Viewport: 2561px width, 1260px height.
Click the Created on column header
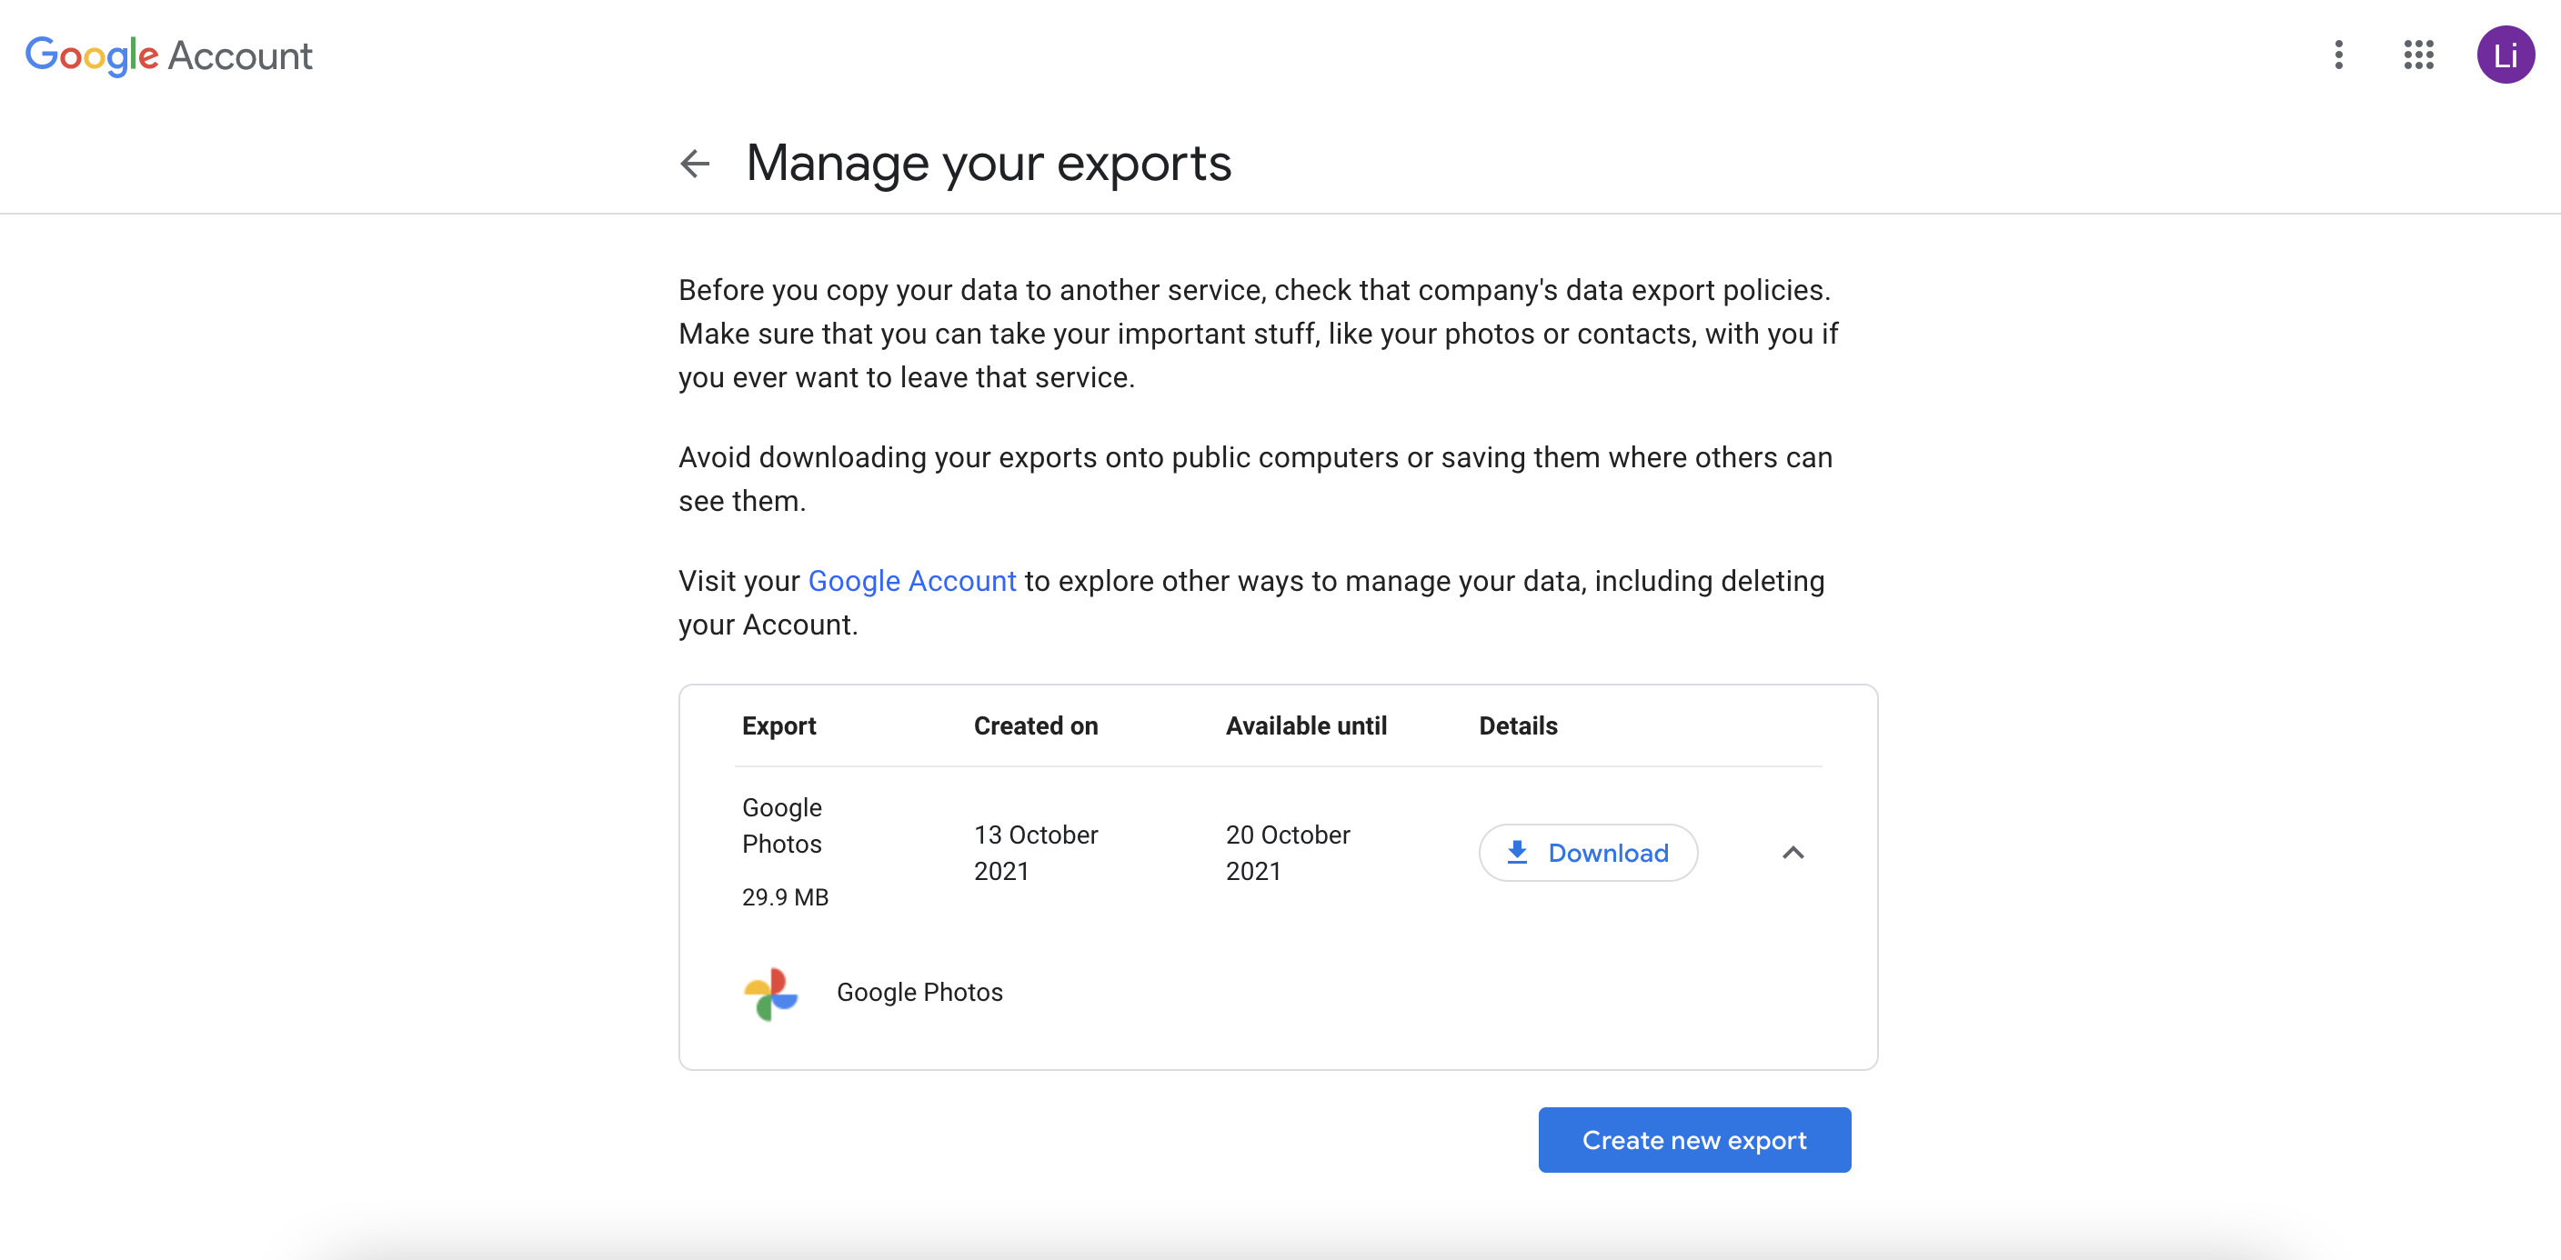click(1035, 725)
